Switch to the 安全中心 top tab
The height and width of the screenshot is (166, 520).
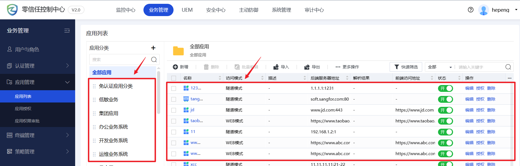pos(216,10)
